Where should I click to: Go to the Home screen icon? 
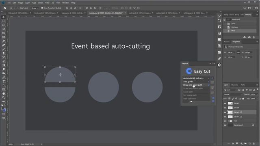[x=5, y=8]
